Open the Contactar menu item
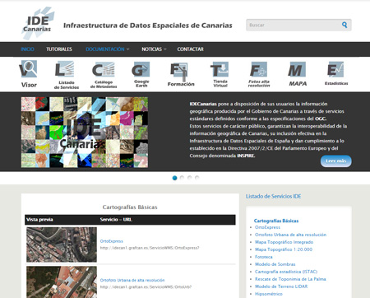 pos(190,49)
